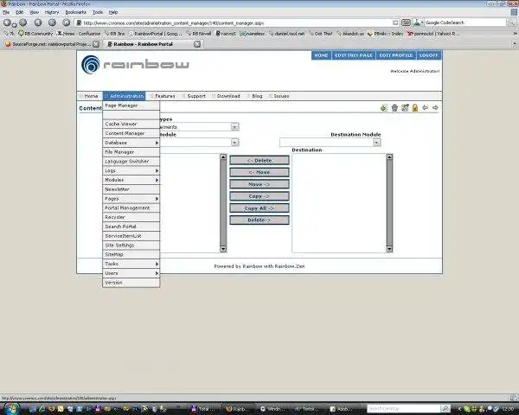This screenshot has height=415, width=519.
Task: Expand the Pages submenu
Action: pyautogui.click(x=131, y=199)
